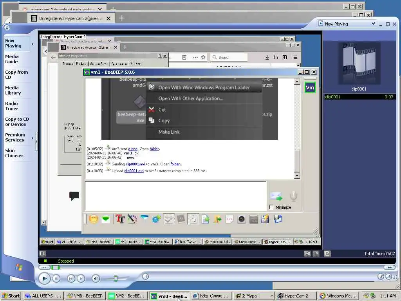Switch to Windows Media Player taskbar button
This screenshot has height=301, width=401.
tap(338, 296)
